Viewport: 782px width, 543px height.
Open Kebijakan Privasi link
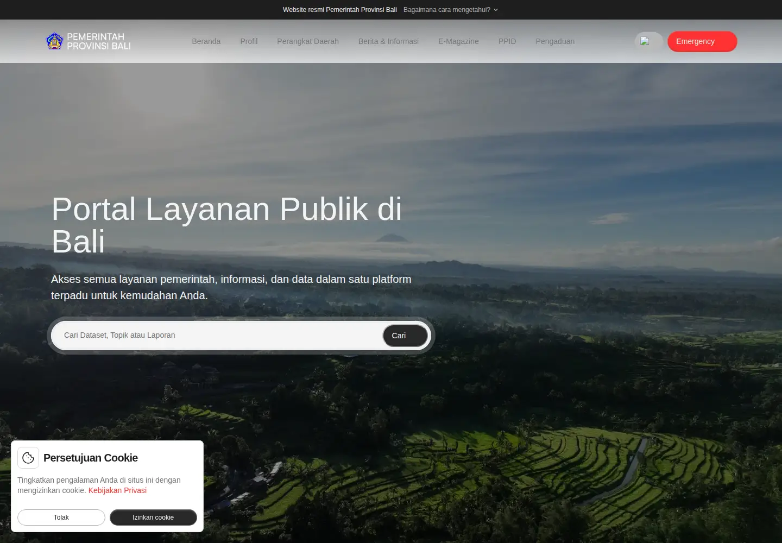117,490
